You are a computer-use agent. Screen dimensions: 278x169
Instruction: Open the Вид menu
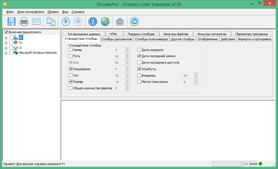tap(65, 12)
